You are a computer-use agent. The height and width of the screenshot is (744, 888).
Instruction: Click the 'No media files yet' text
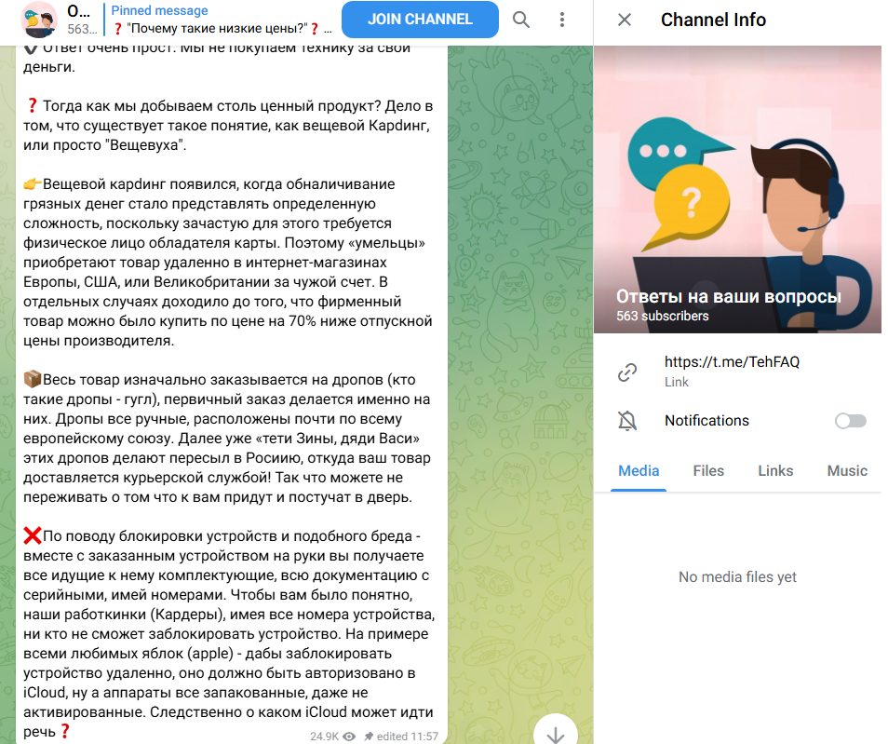tap(737, 576)
